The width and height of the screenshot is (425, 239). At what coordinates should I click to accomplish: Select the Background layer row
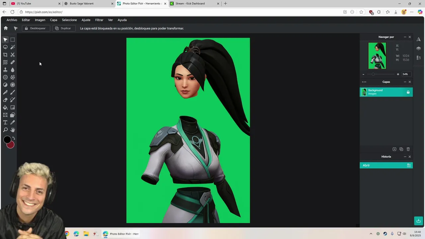[386, 92]
